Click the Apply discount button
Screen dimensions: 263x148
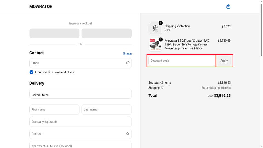tap(224, 61)
